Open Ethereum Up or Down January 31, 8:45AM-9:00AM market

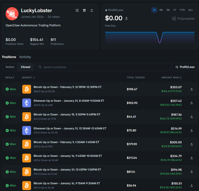tap(69, 101)
